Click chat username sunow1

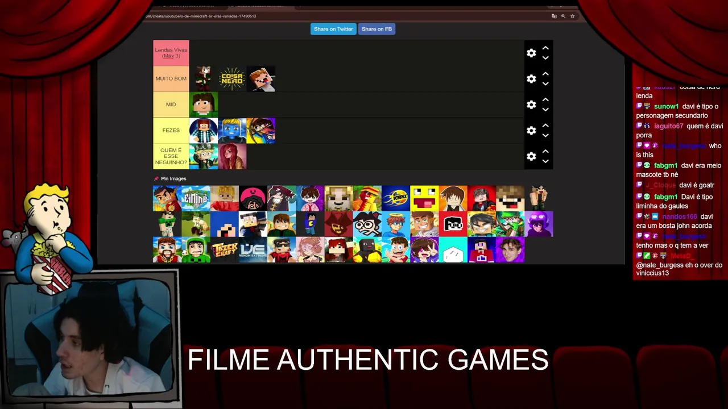[666, 106]
